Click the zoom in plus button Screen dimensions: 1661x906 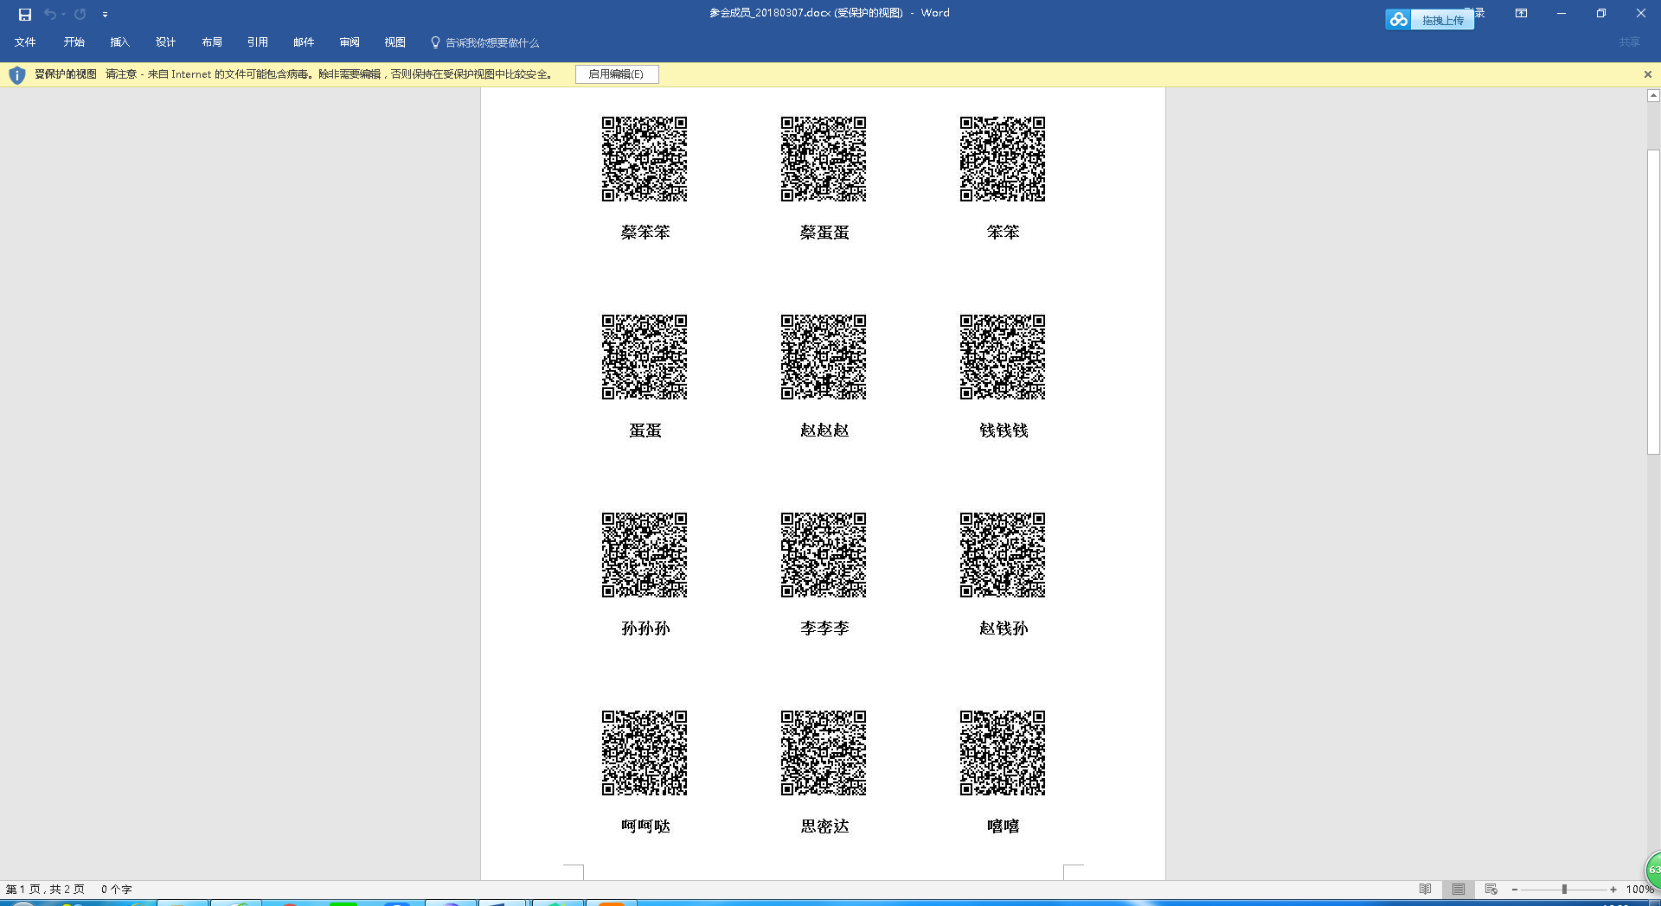(x=1613, y=889)
